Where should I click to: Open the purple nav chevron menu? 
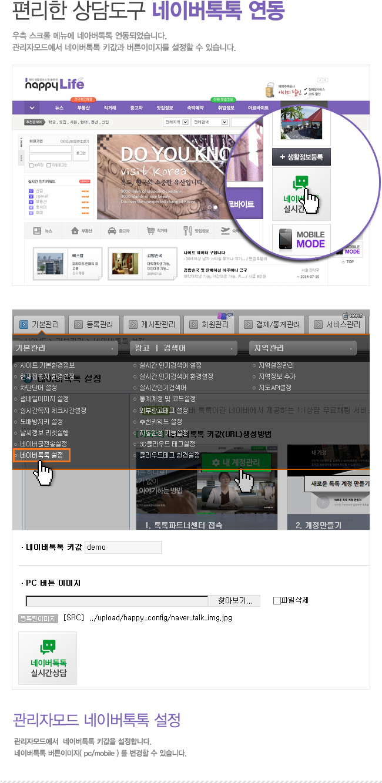(x=31, y=107)
